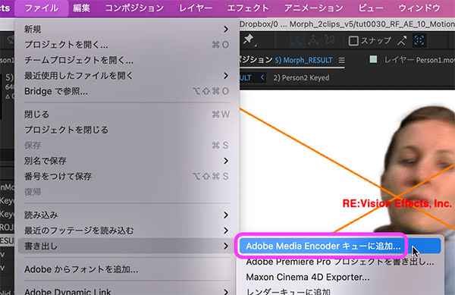Image resolution: width=455 pixels, height=295 pixels.
Task: Switch to the 2) Person2 Keyed tab
Action: (x=301, y=78)
